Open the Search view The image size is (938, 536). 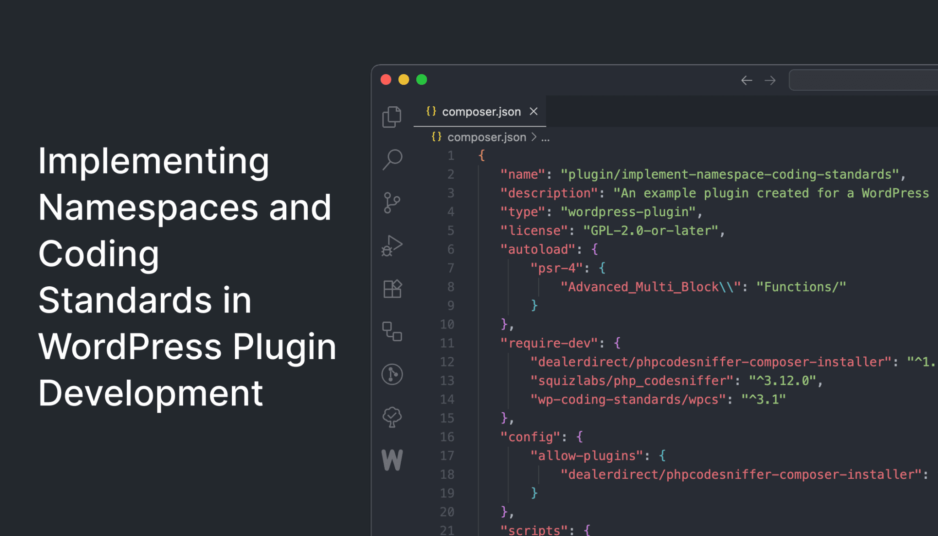coord(392,158)
